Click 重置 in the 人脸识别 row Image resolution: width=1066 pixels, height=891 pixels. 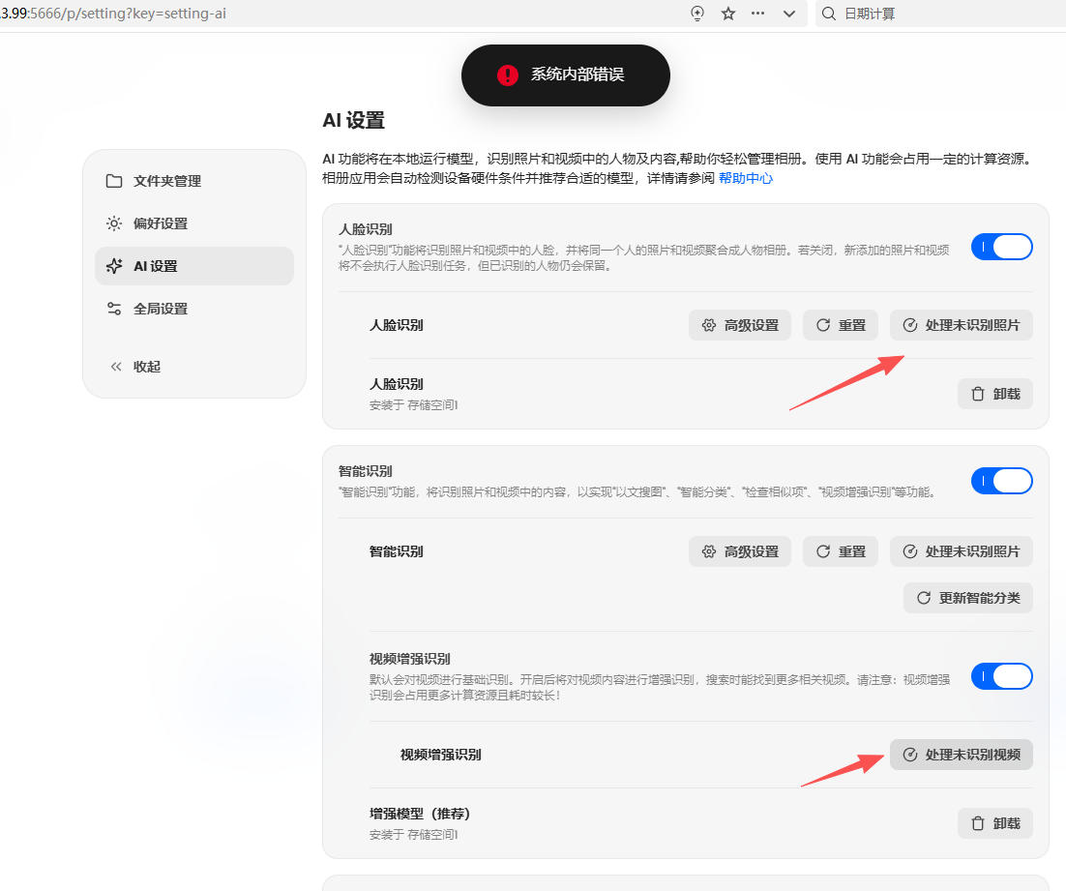(x=841, y=325)
